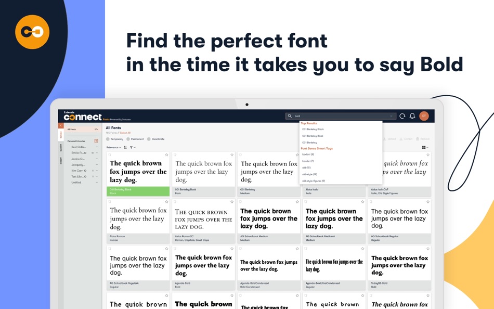494x309 pixels.
Task: Select the Temporary activation radio
Action: click(108, 139)
